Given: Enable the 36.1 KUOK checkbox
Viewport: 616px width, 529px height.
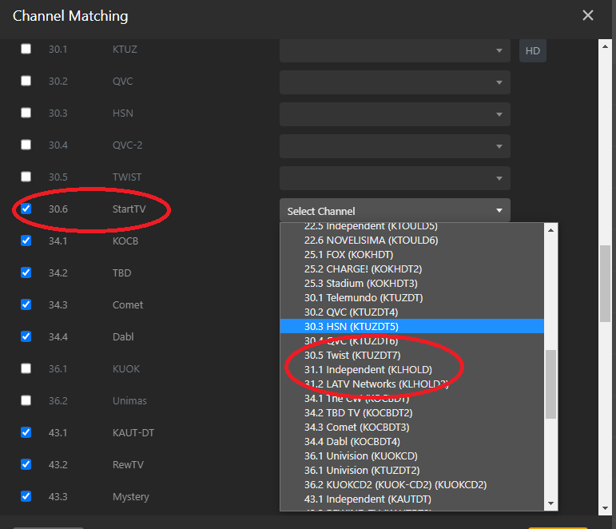Looking at the screenshot, I should click(26, 368).
